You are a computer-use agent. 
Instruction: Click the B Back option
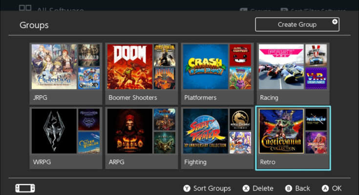[x=297, y=188]
